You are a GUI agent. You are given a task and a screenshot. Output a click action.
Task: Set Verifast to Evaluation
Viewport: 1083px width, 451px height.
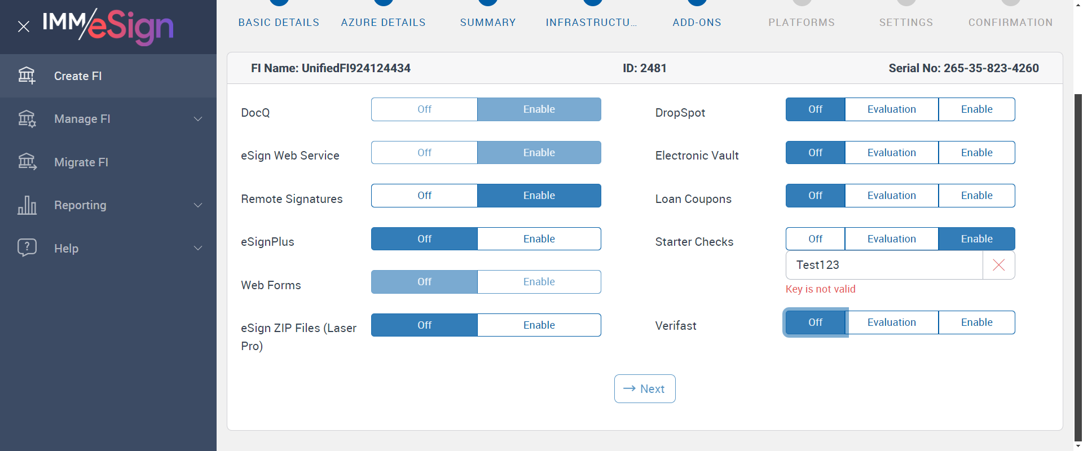[892, 322]
